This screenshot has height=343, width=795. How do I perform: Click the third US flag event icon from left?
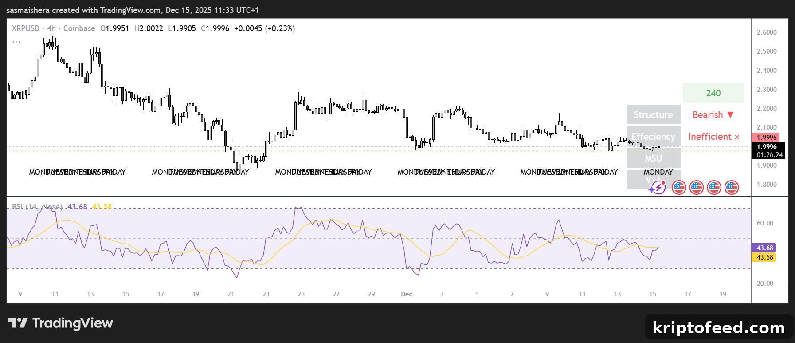[x=714, y=188]
